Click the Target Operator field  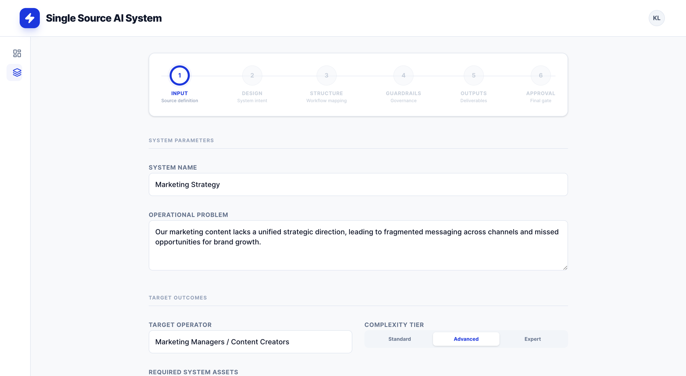tap(250, 342)
